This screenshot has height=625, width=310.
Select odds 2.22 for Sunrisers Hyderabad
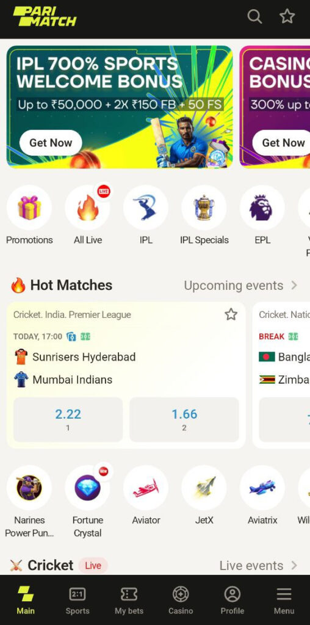pyautogui.click(x=68, y=419)
